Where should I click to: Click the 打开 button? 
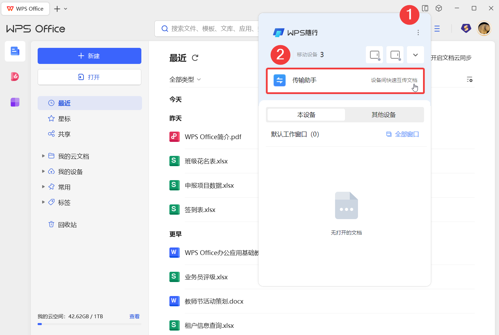click(x=89, y=77)
